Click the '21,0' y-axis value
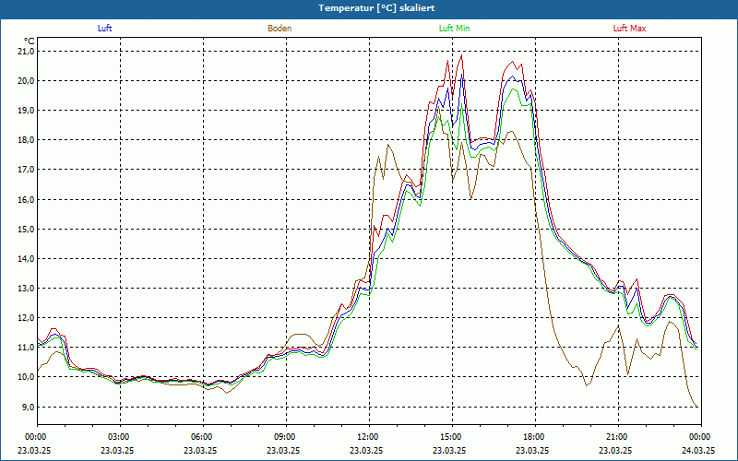This screenshot has width=738, height=461. pos(27,51)
